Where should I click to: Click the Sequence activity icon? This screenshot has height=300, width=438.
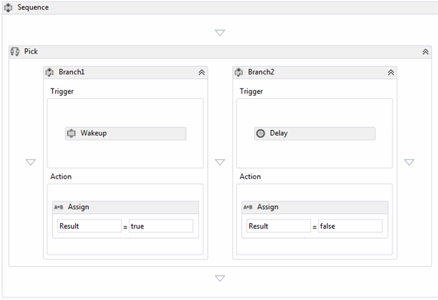tap(9, 7)
